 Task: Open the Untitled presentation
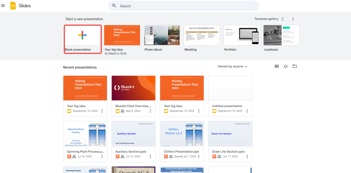[x=230, y=96]
